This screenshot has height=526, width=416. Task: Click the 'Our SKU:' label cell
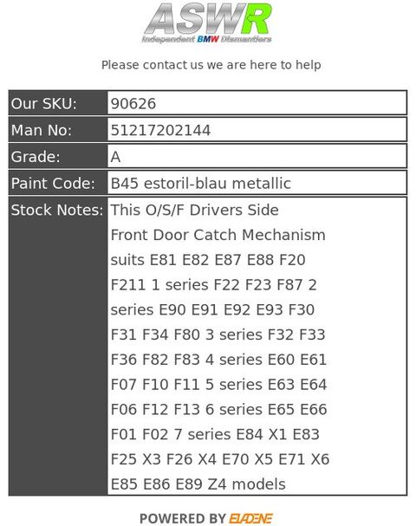[58, 103]
